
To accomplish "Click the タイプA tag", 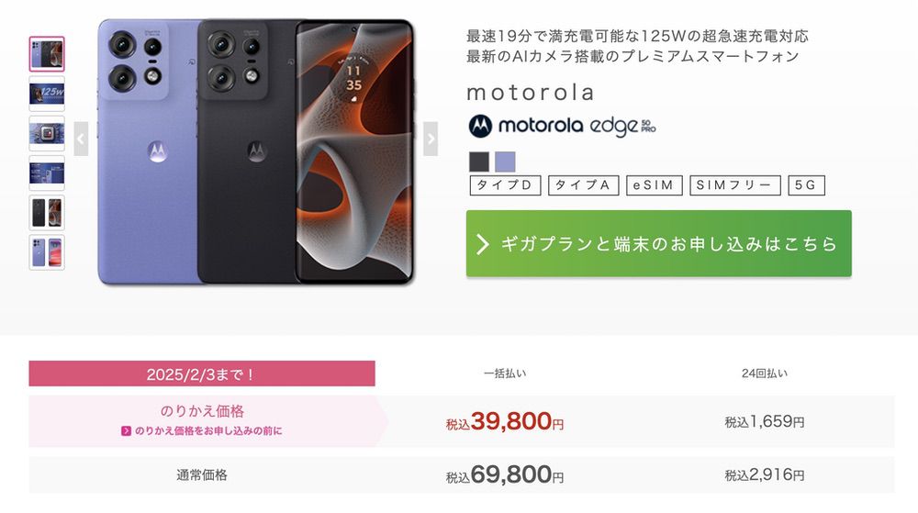I will pyautogui.click(x=583, y=185).
